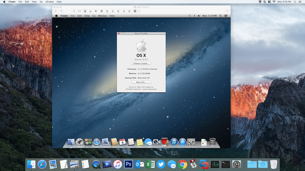Click the More Info button
This screenshot has width=305, height=171.
(x=141, y=82)
